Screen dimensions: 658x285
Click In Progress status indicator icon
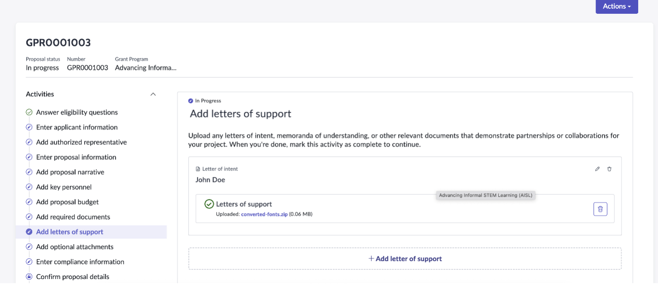(x=190, y=101)
